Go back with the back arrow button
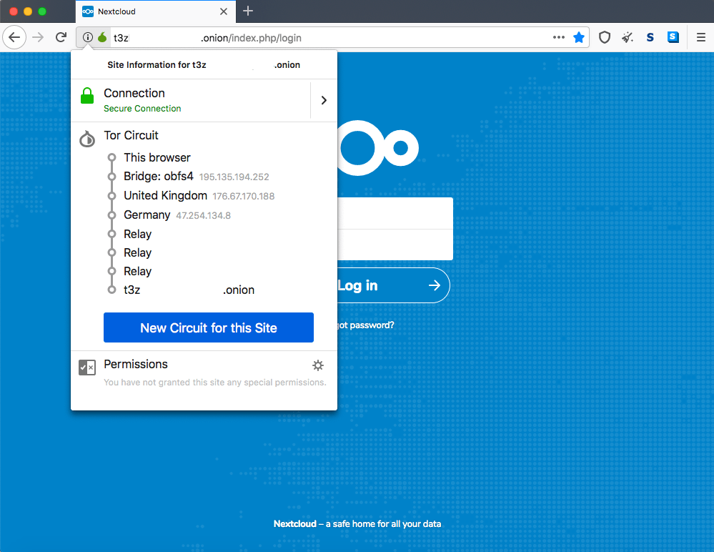This screenshot has width=714, height=552. [14, 37]
